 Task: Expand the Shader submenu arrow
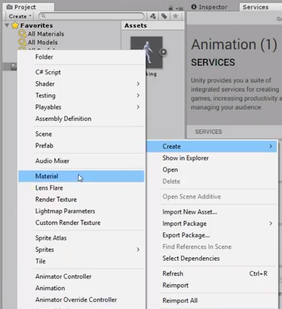(x=138, y=84)
